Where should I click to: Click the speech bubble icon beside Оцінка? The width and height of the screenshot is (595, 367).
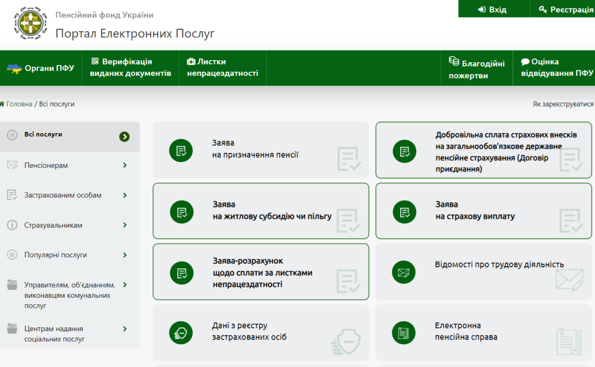[x=525, y=62]
